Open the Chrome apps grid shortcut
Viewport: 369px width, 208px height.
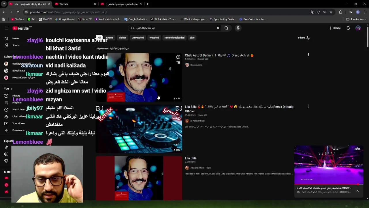4,19
